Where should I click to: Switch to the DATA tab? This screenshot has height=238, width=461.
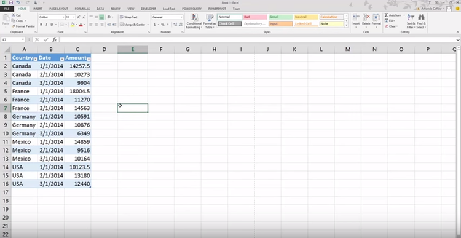(100, 9)
